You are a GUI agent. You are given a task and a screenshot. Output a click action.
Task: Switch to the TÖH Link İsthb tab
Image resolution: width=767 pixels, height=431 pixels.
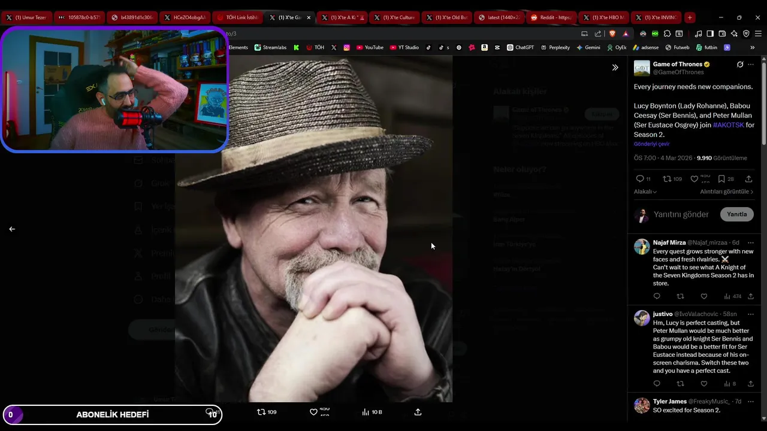pyautogui.click(x=237, y=17)
